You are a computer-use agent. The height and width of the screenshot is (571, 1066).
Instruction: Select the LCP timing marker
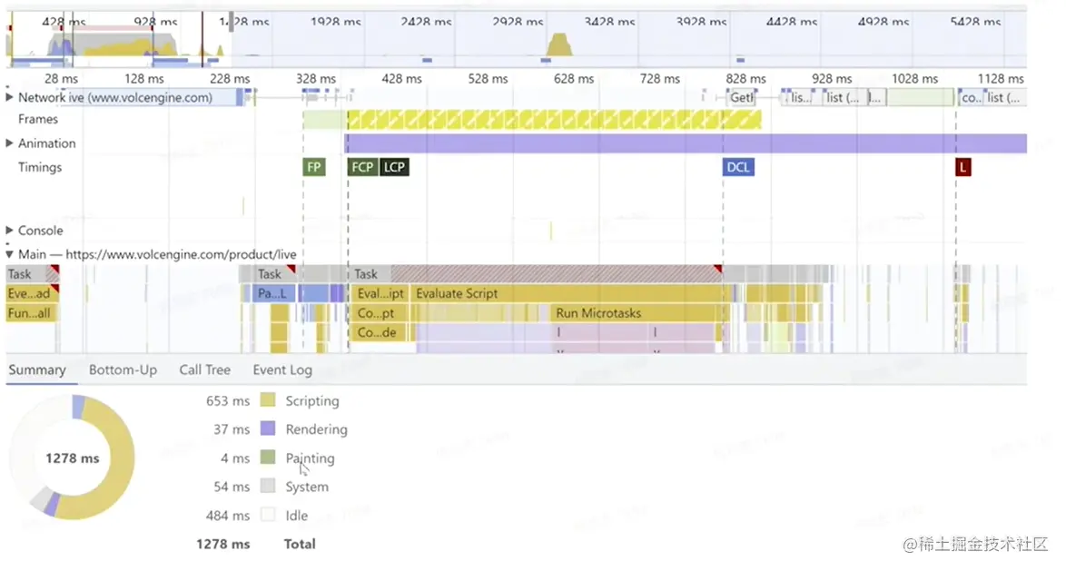coord(394,167)
